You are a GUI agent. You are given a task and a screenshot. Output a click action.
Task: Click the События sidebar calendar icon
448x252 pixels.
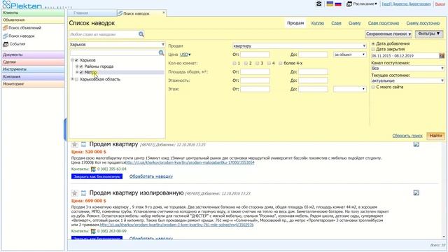point(6,44)
